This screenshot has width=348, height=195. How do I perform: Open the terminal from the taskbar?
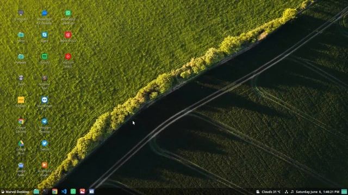coord(46,191)
